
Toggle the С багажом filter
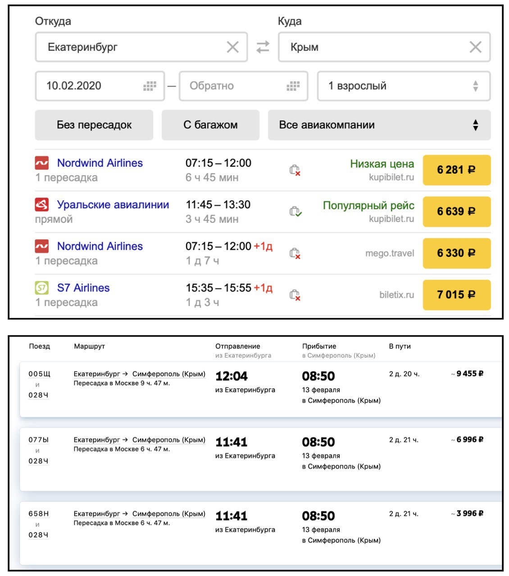(x=210, y=125)
